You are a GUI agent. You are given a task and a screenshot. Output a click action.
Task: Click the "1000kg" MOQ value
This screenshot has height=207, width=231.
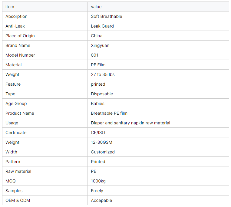98,181
